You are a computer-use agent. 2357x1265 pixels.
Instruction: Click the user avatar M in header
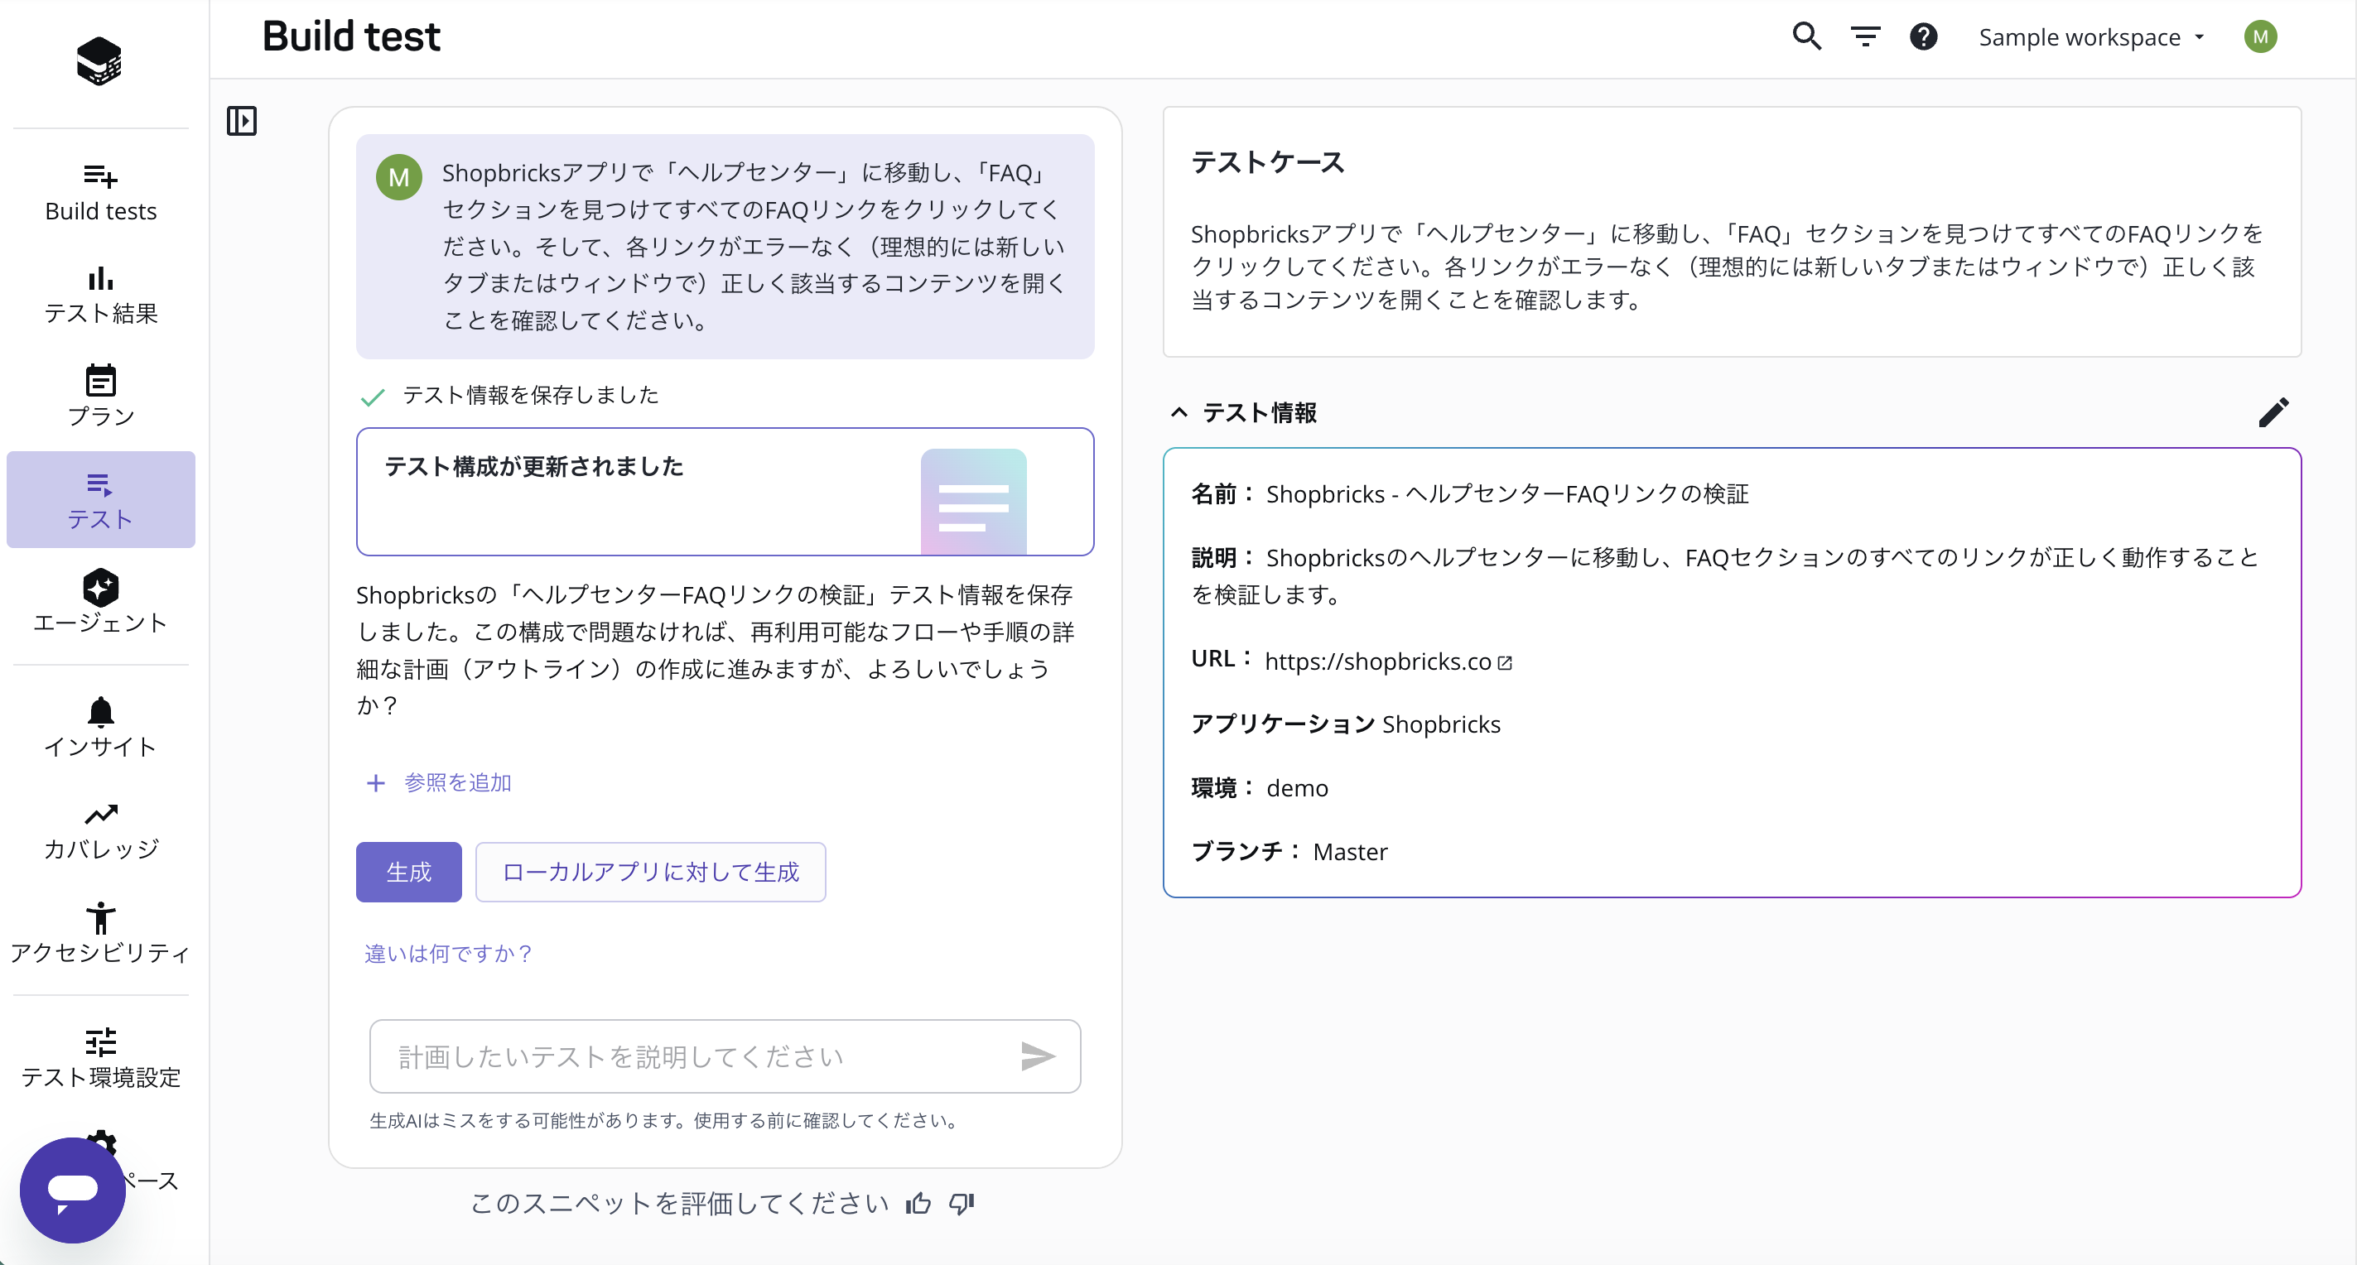click(x=2260, y=36)
